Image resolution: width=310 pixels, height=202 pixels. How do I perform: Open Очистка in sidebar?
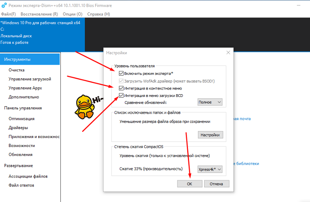coord(17,70)
